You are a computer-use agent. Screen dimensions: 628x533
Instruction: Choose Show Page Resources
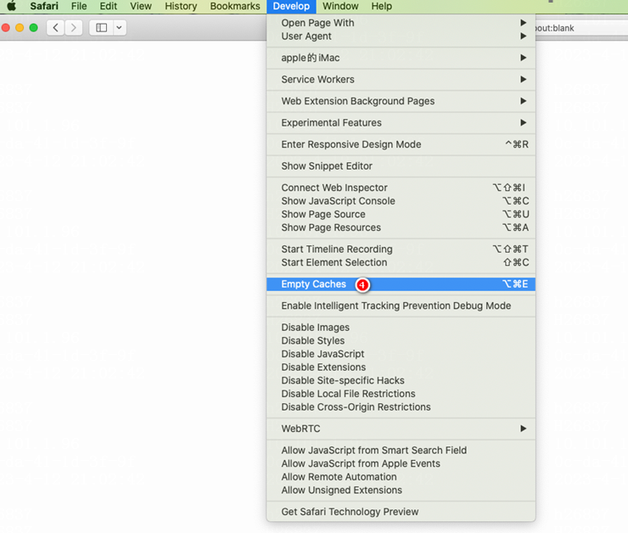401,227
